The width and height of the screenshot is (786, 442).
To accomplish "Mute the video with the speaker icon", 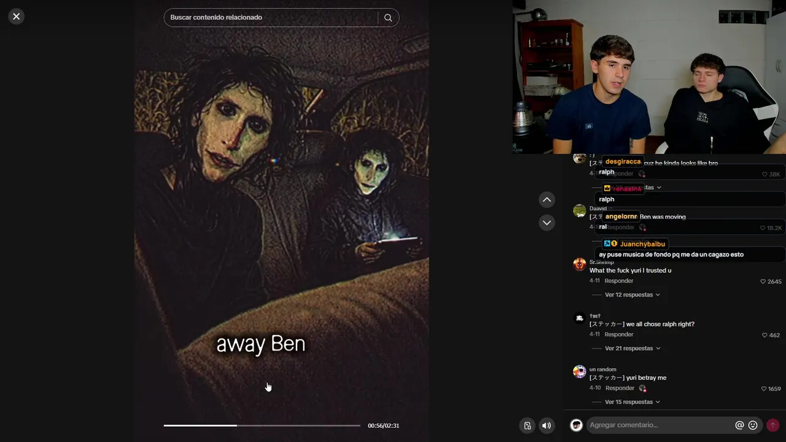I will (547, 425).
